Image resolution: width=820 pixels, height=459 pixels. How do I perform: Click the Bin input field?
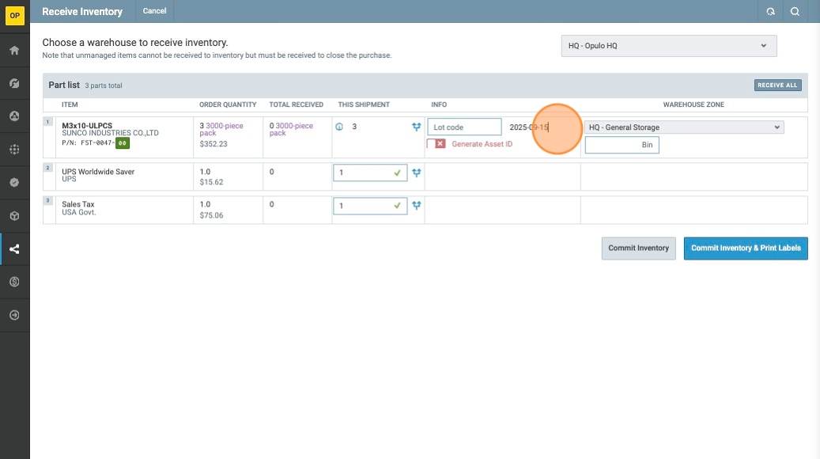[x=622, y=146]
